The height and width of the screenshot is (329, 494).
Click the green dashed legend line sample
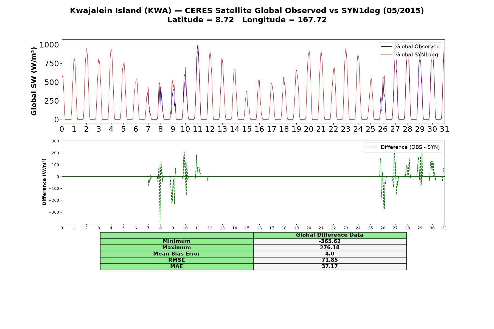tap(372, 147)
